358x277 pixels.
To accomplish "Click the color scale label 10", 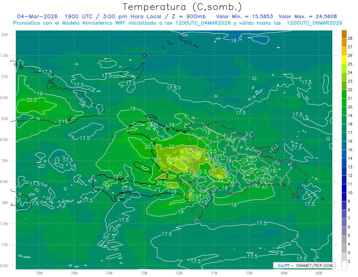I will [350, 193].
